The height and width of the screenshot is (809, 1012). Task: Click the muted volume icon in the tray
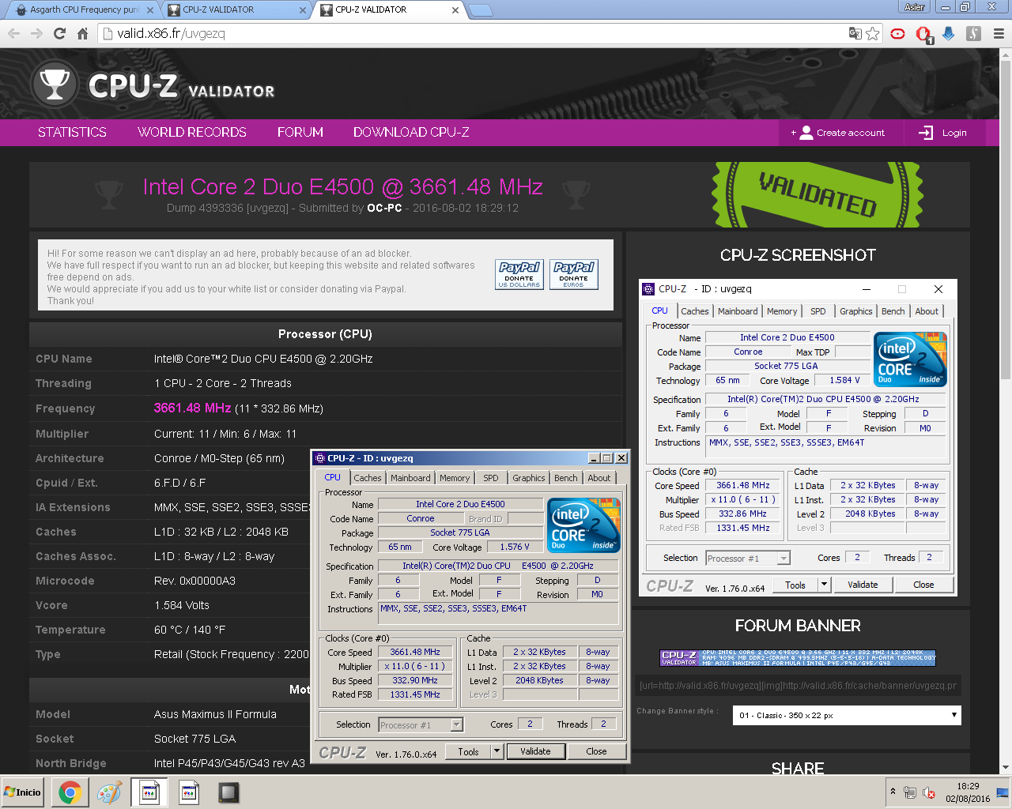[x=930, y=793]
